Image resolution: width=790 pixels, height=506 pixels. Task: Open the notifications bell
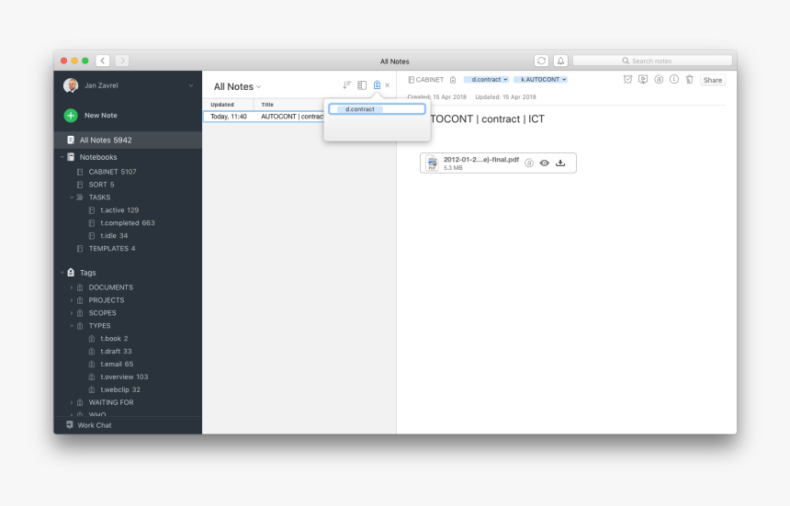click(x=560, y=61)
